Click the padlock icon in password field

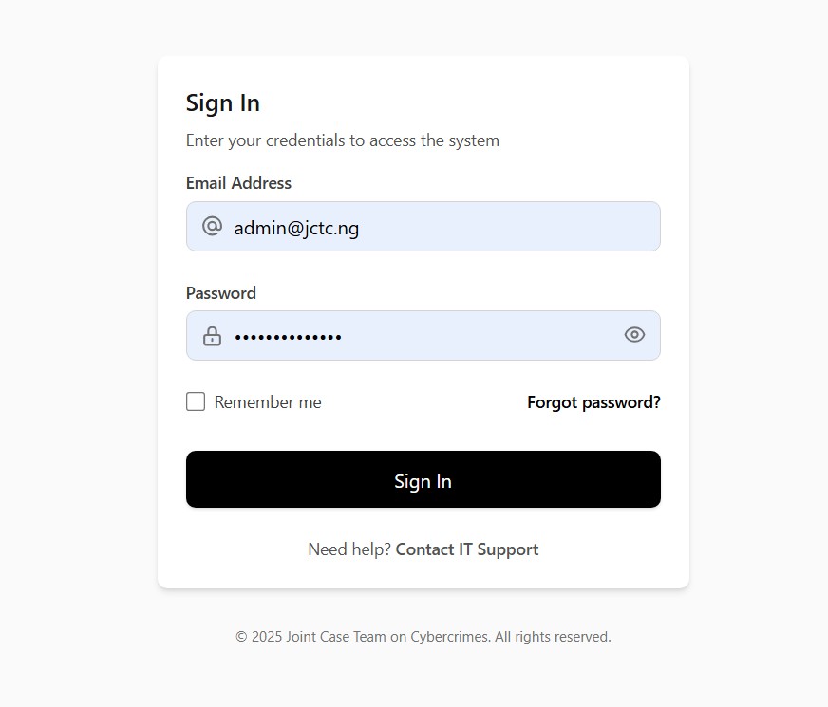click(x=212, y=336)
